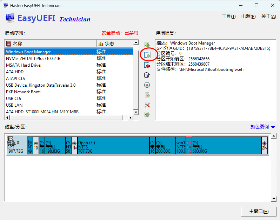Move the selected boot entry down
The height and width of the screenshot is (220, 280).
147,115
